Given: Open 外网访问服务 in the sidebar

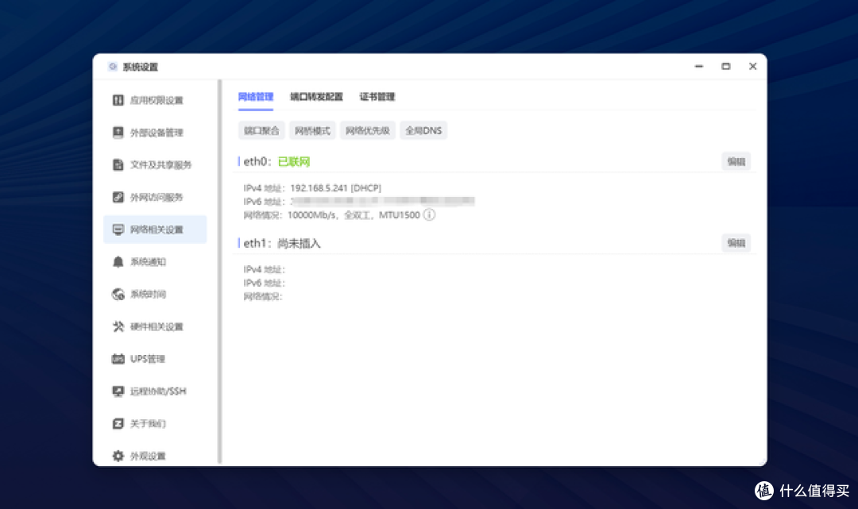Looking at the screenshot, I should click(x=155, y=197).
